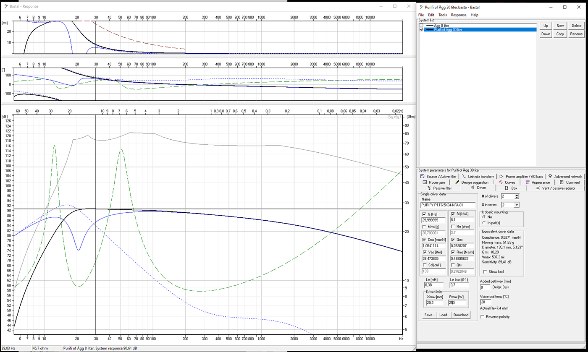Toggle the Qes checkbox
The image size is (588, 352).
coord(452,240)
